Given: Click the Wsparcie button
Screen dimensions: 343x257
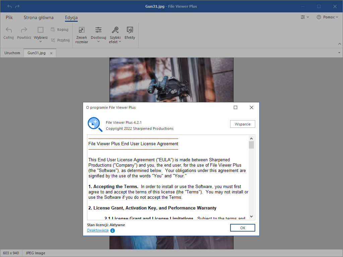Looking at the screenshot, I should (x=243, y=124).
